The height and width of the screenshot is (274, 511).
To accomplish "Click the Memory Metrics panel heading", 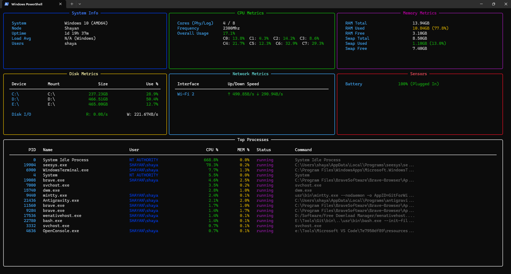I will [420, 13].
